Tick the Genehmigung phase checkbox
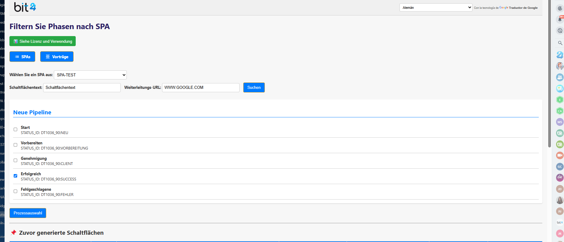The image size is (564, 242). pyautogui.click(x=16, y=160)
